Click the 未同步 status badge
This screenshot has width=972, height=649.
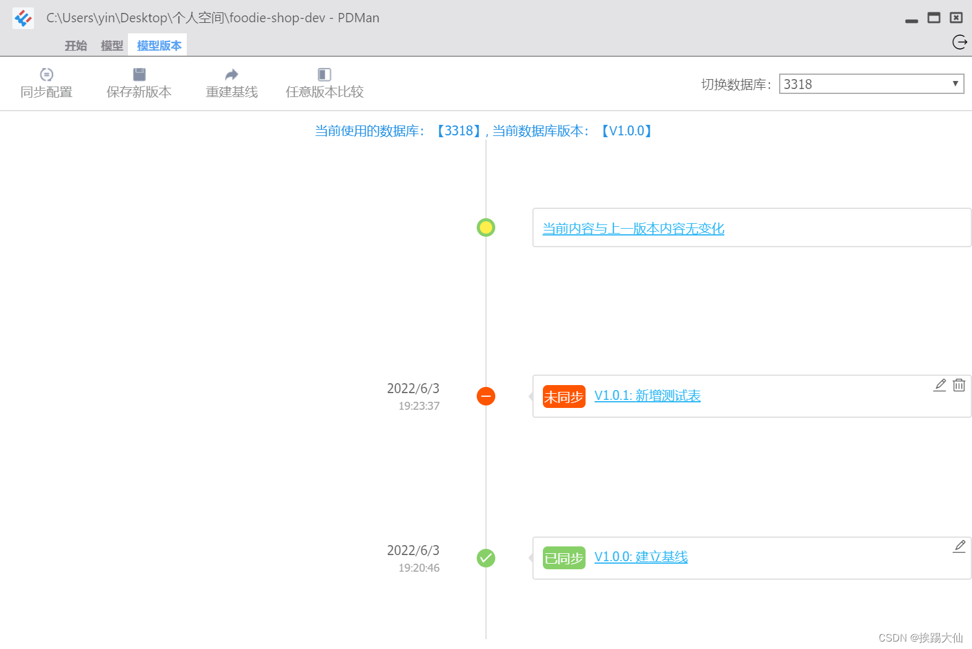[564, 397]
